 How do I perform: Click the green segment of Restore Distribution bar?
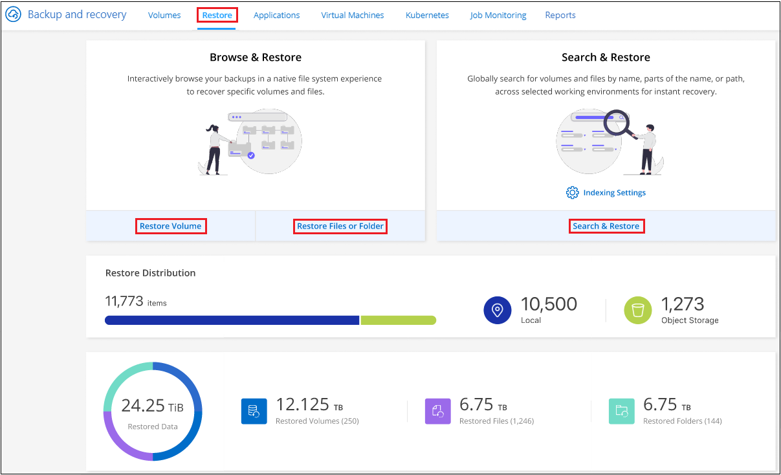point(398,320)
